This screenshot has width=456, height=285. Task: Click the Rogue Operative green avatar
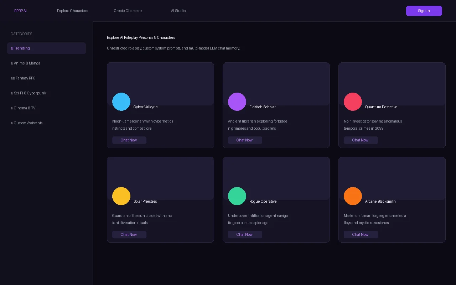click(237, 196)
